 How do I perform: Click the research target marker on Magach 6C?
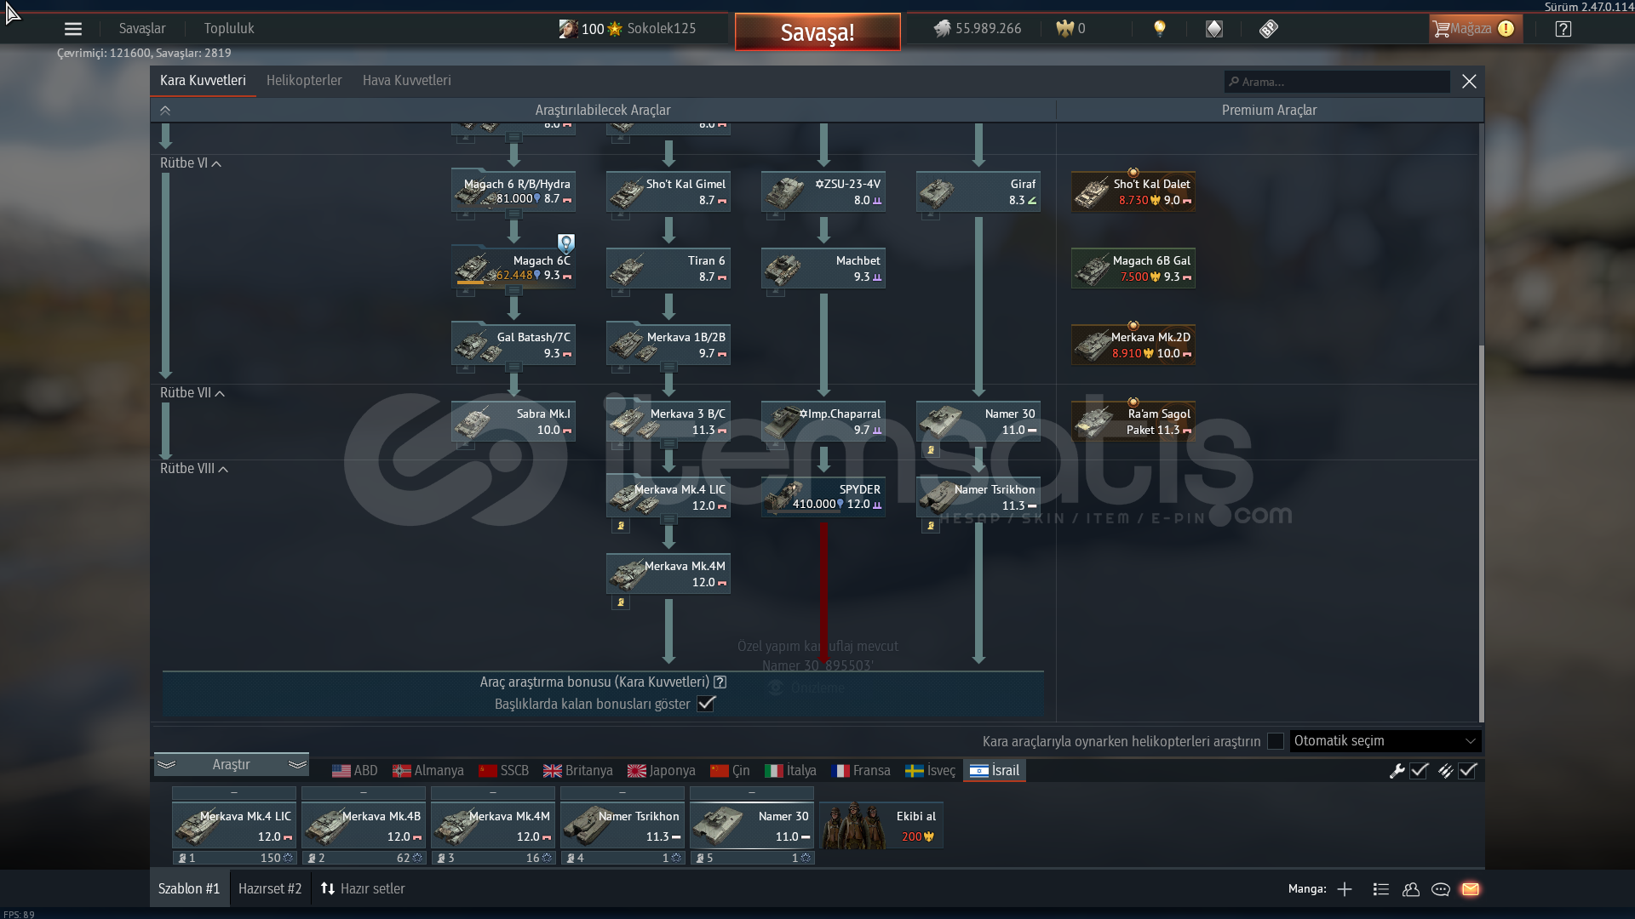566,243
